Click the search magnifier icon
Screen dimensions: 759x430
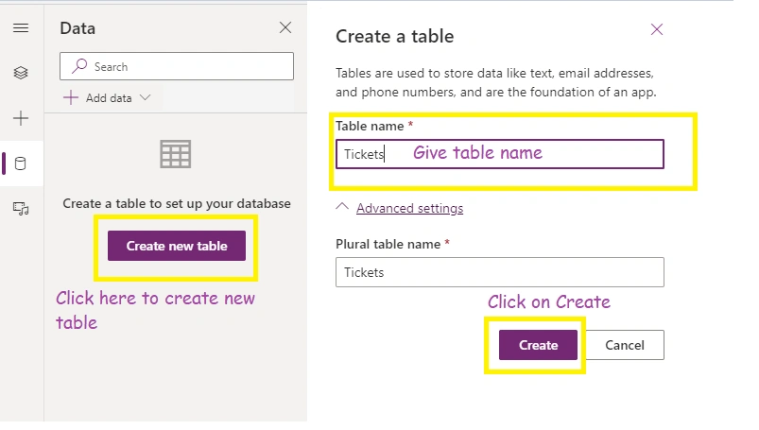pos(79,66)
